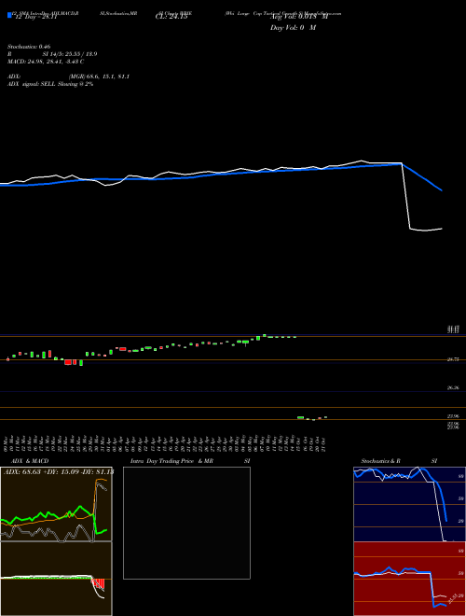Click the MACD histogram red bars
466x616 pixels.
[x=99, y=583]
